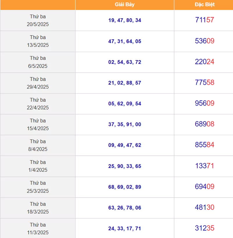Select the 20/5/2025 date cell

click(38, 21)
